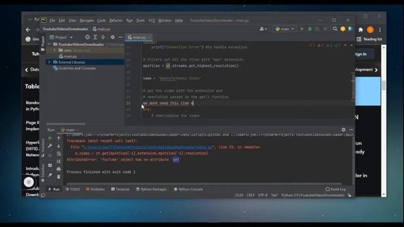The height and width of the screenshot is (227, 404).
Task: Toggle the vertical Favorites tool window tab
Action: coord(43,172)
